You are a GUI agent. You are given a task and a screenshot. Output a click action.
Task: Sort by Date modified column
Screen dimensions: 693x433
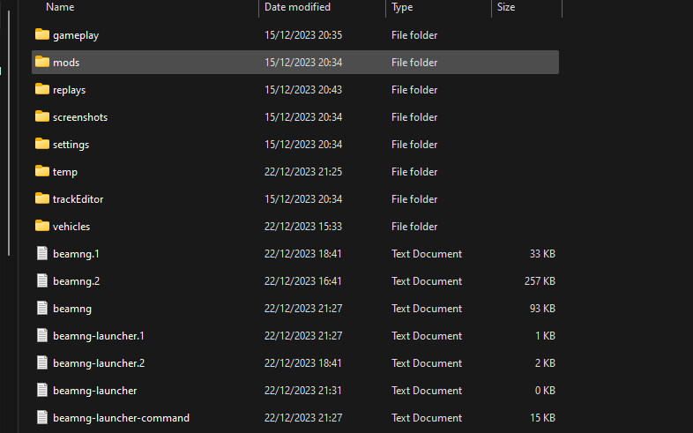tap(297, 7)
